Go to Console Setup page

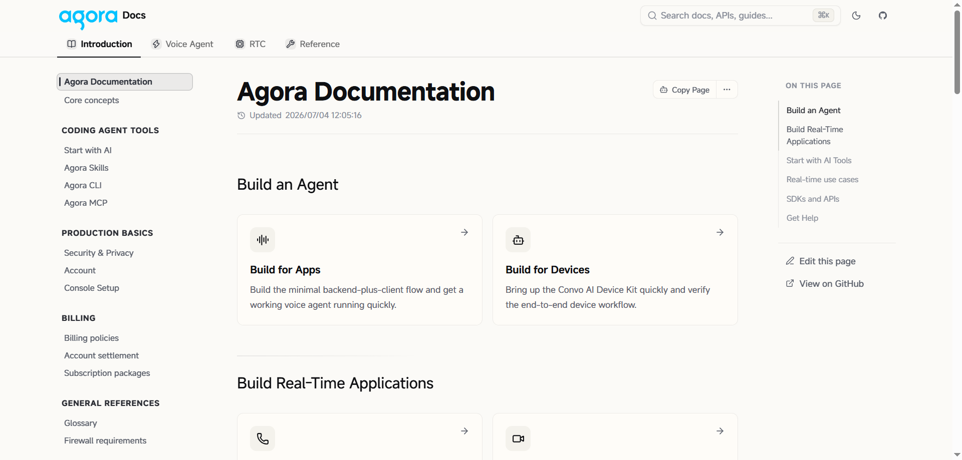pos(92,288)
